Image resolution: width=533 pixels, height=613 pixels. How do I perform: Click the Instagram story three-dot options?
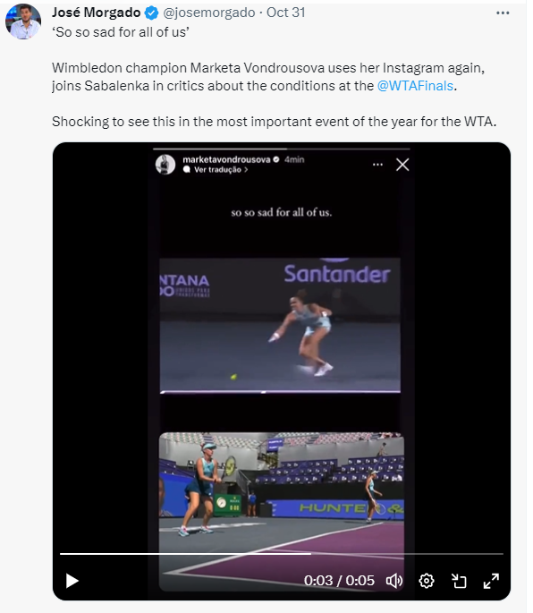click(377, 165)
